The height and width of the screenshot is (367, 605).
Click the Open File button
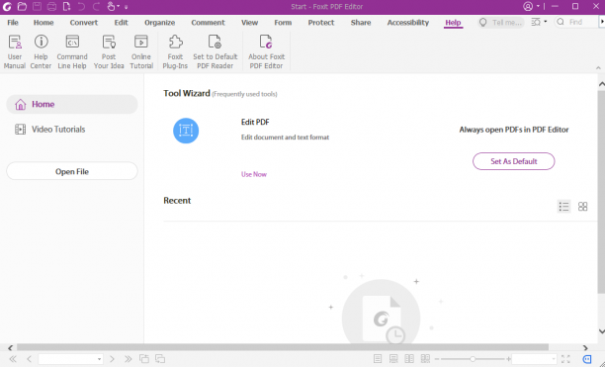pyautogui.click(x=72, y=171)
